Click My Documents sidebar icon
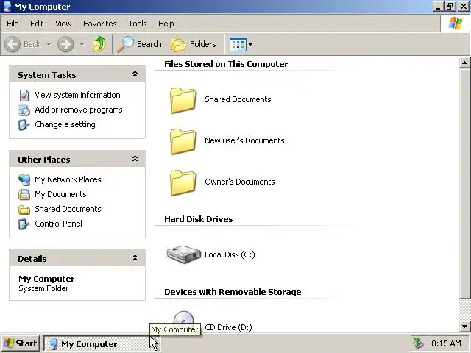Image resolution: width=471 pixels, height=353 pixels. (24, 194)
